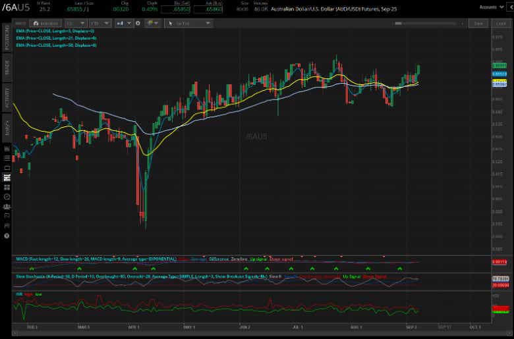Adjust the chart zoom slider handle

[x=398, y=24]
